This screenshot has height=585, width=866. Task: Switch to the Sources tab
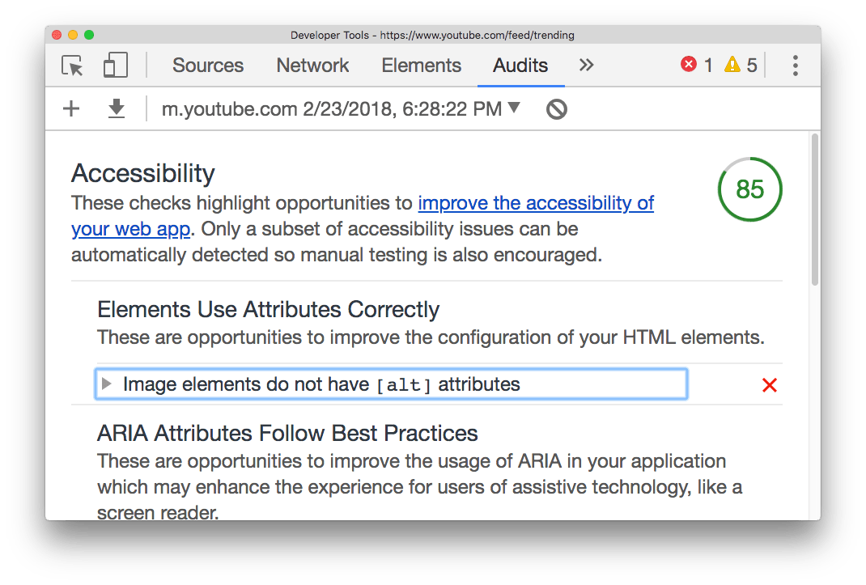[x=208, y=66]
